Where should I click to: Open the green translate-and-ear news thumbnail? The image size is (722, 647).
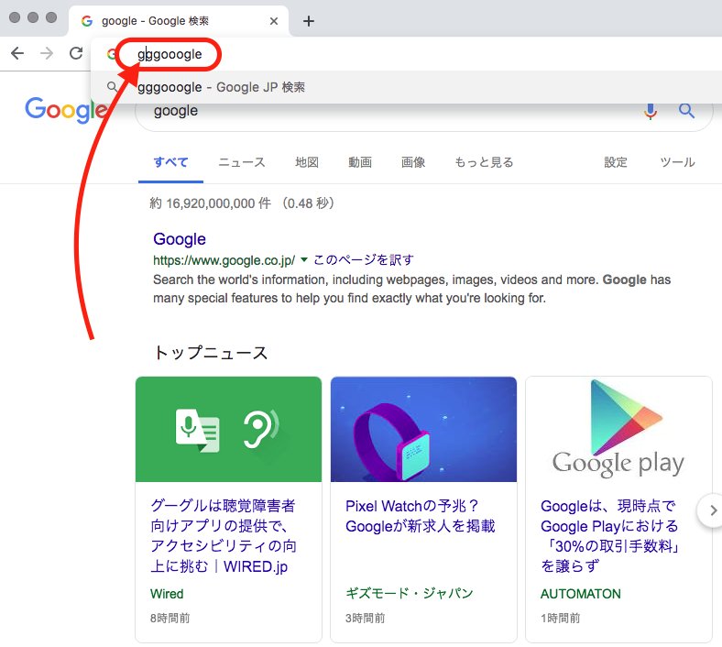coord(228,429)
